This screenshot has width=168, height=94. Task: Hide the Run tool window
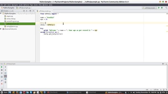pyautogui.click(x=166, y=64)
